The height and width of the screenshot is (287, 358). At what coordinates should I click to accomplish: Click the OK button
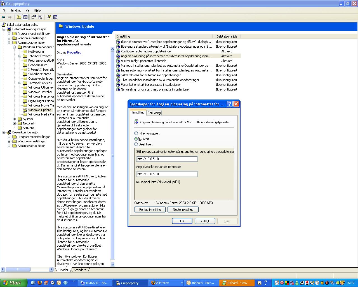[x=182, y=221]
